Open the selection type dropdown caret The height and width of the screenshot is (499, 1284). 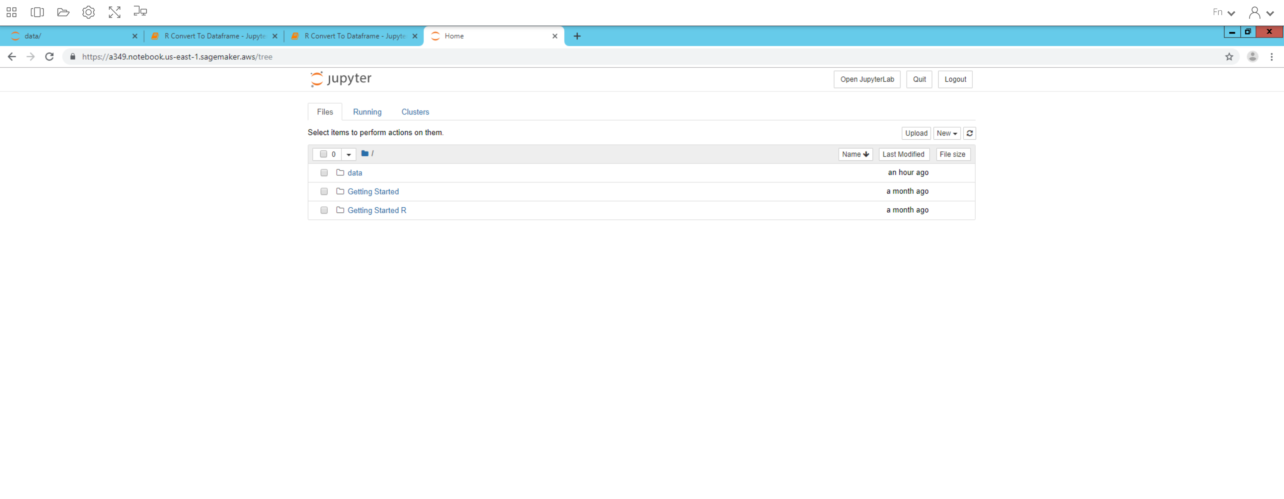[348, 154]
